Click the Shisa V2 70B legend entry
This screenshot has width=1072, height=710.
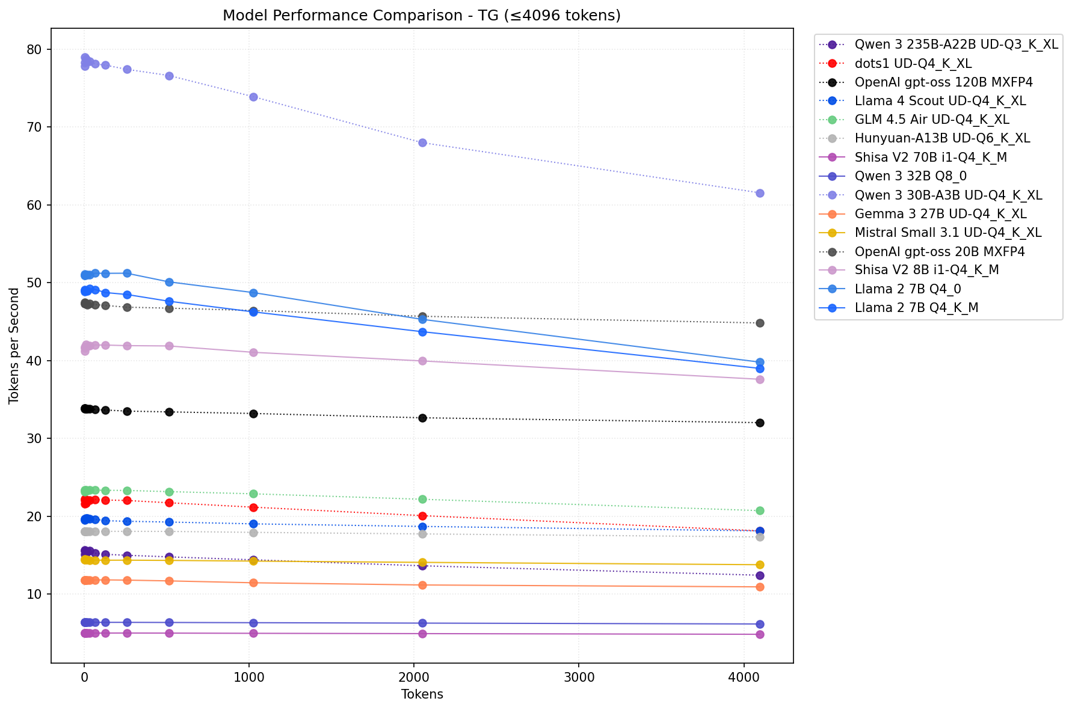(x=930, y=158)
